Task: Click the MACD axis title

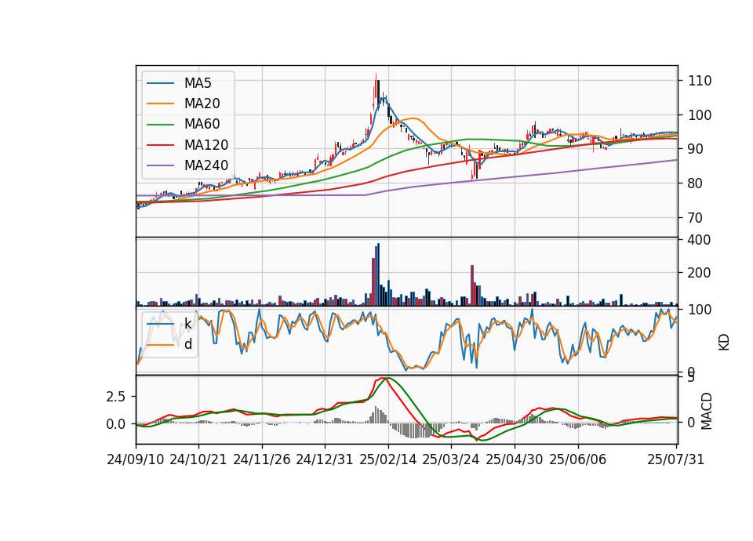Action: (x=706, y=411)
